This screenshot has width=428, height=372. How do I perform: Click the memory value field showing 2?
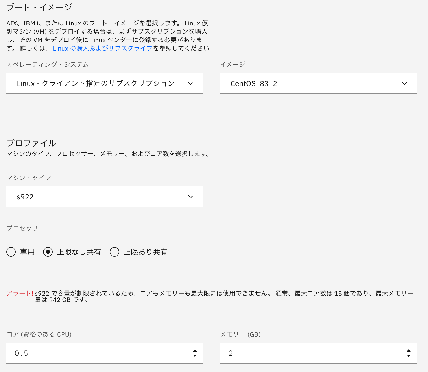click(x=288, y=353)
